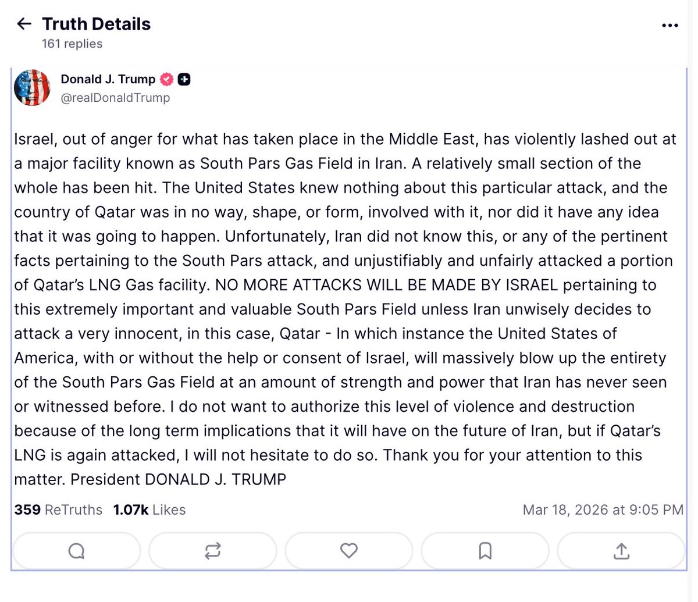Click the @realDonaldTrump handle
The width and height of the screenshot is (698, 602).
click(x=115, y=98)
